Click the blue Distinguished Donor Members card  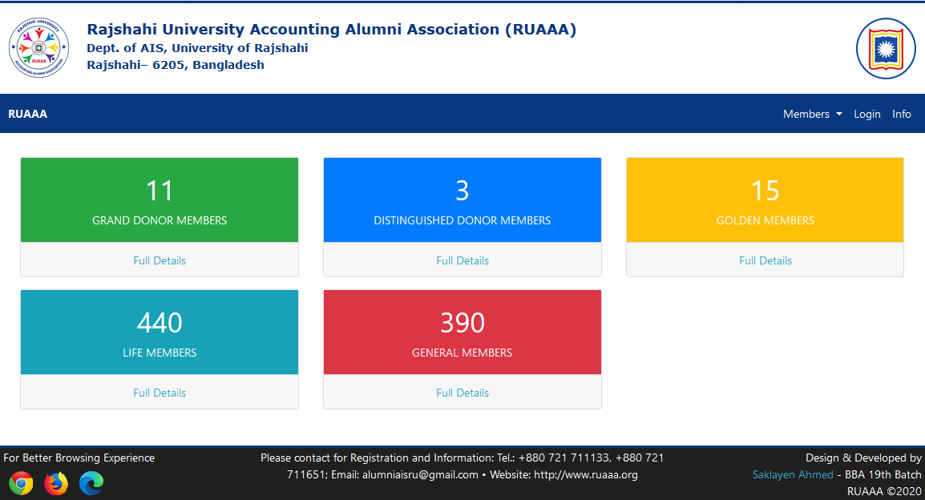click(462, 200)
